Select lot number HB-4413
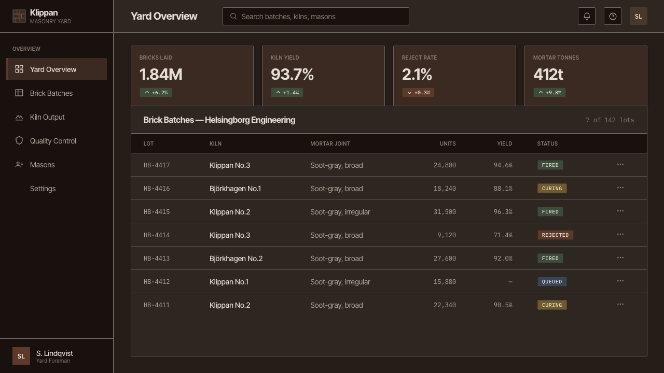 pyautogui.click(x=157, y=259)
